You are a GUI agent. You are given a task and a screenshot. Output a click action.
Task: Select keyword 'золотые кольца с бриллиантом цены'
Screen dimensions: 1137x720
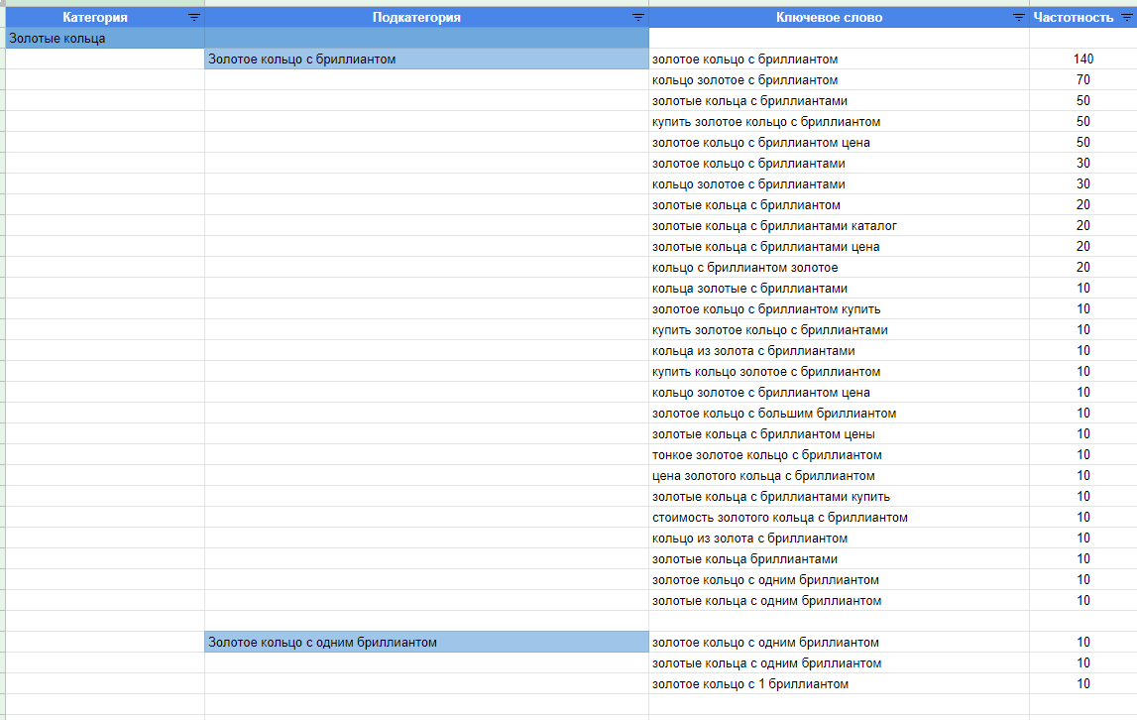[763, 434]
